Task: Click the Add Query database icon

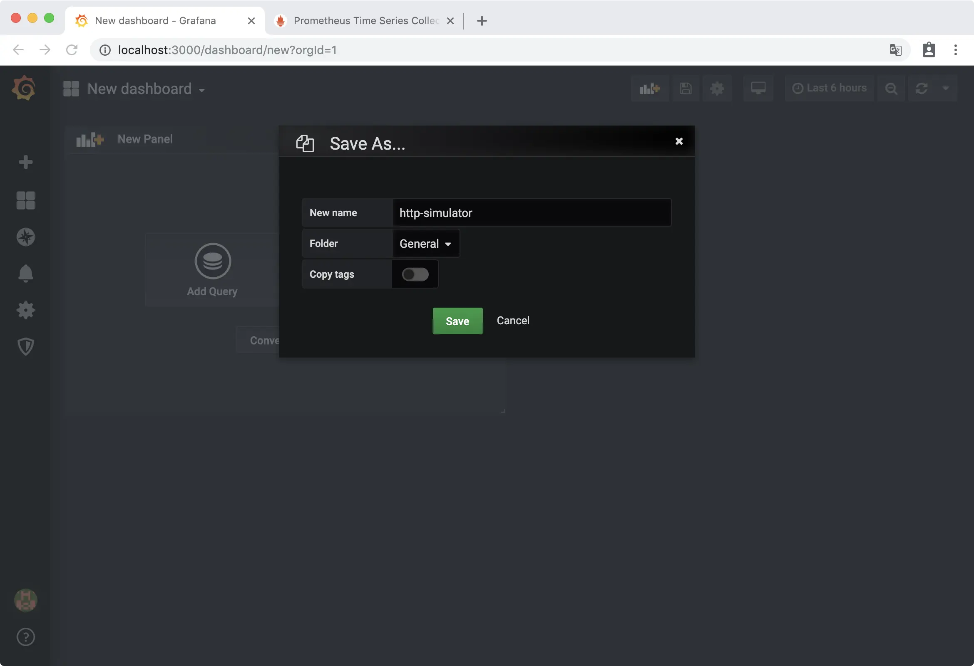Action: (212, 261)
